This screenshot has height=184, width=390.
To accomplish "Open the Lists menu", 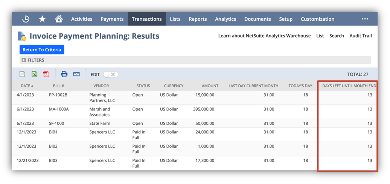I will (175, 19).
